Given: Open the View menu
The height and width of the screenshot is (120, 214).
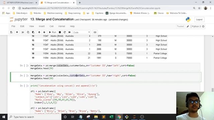Looking at the screenshot, I should tap(31, 26).
